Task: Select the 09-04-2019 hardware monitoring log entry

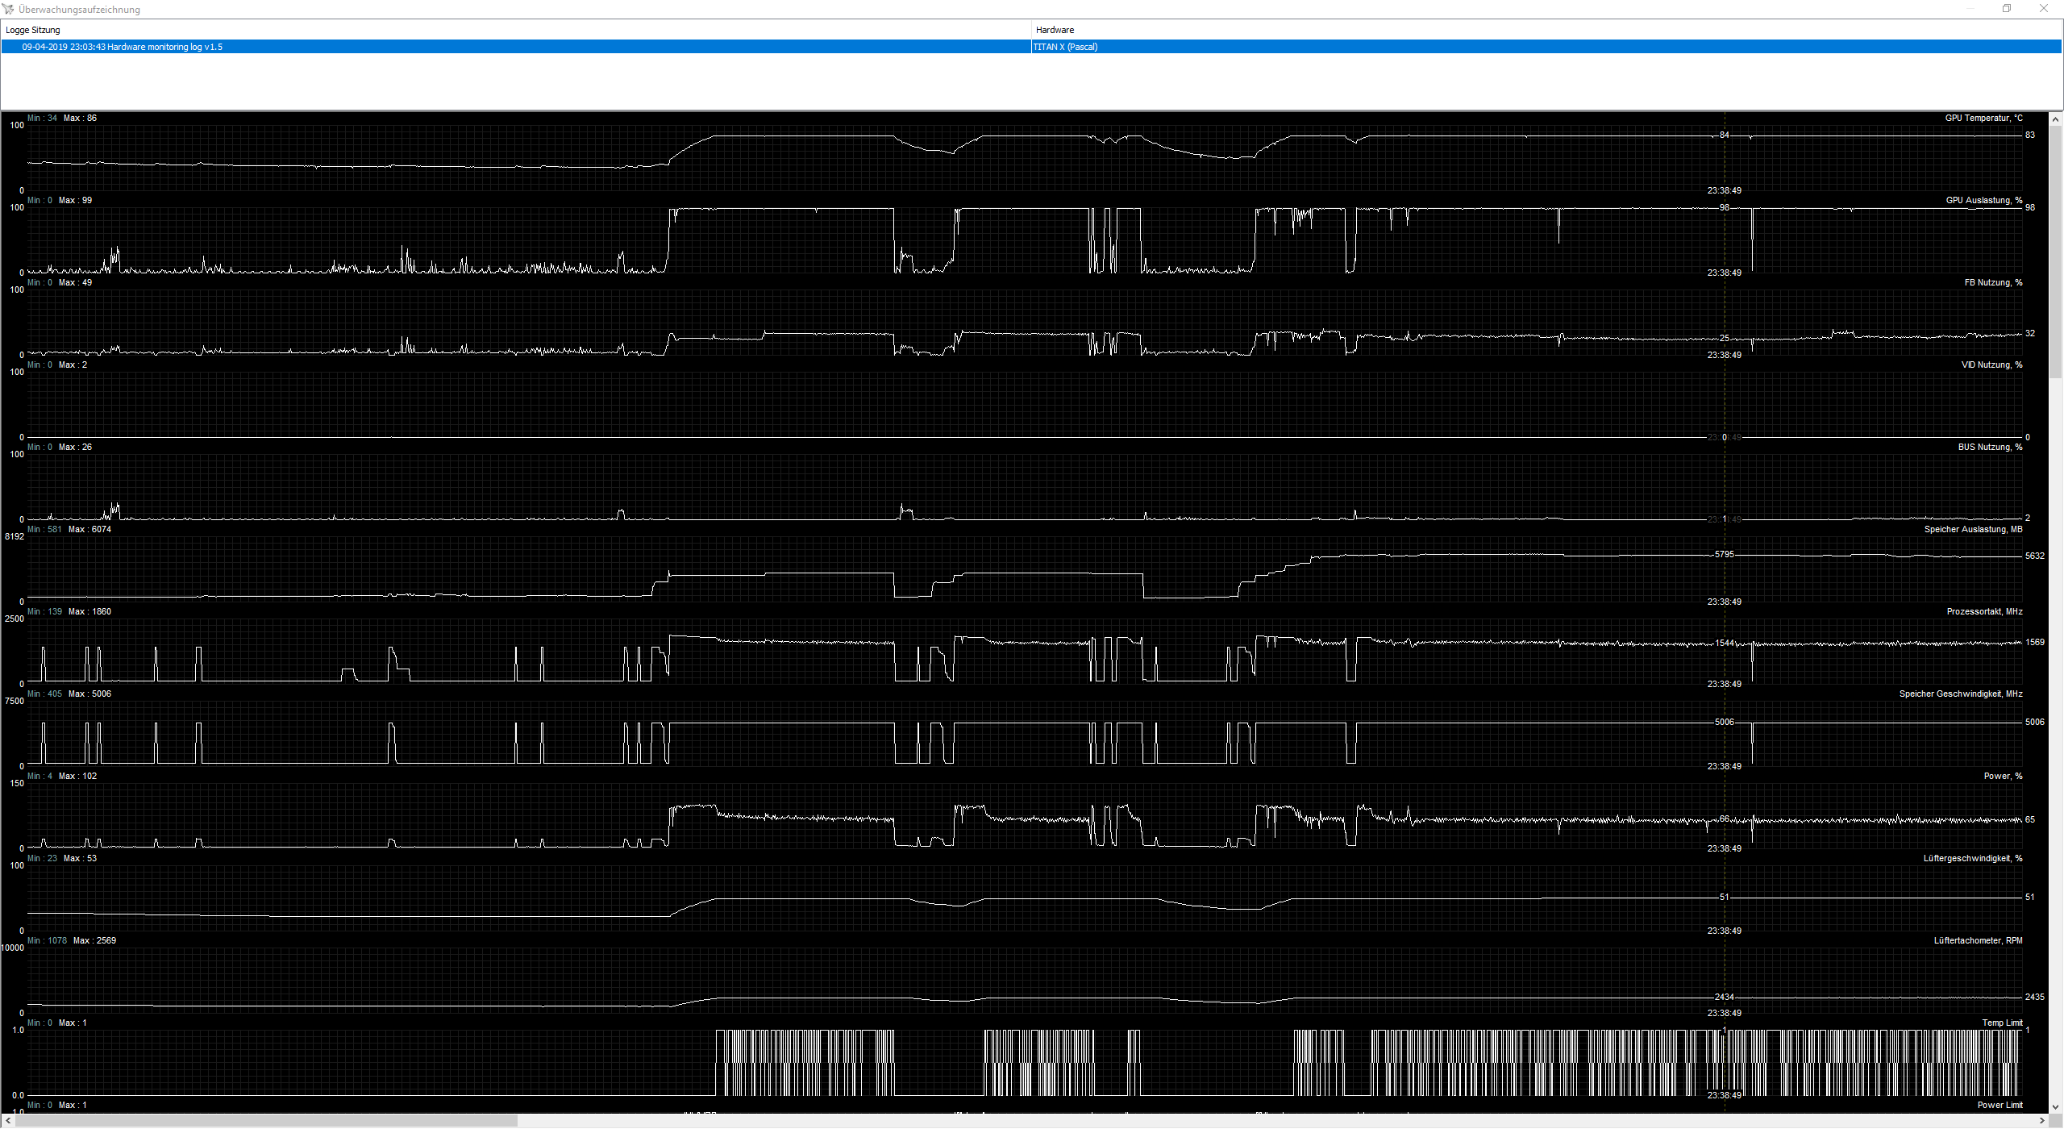Action: point(123,47)
